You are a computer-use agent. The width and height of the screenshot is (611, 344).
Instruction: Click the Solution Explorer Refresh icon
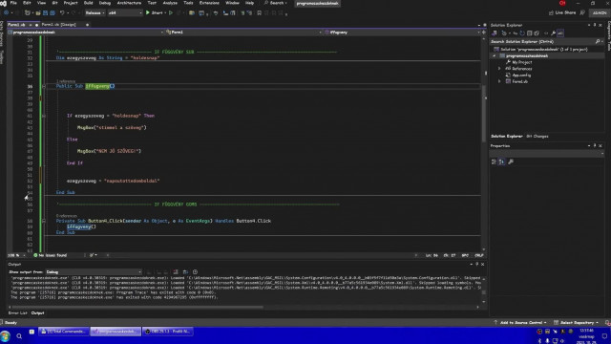pos(522,33)
